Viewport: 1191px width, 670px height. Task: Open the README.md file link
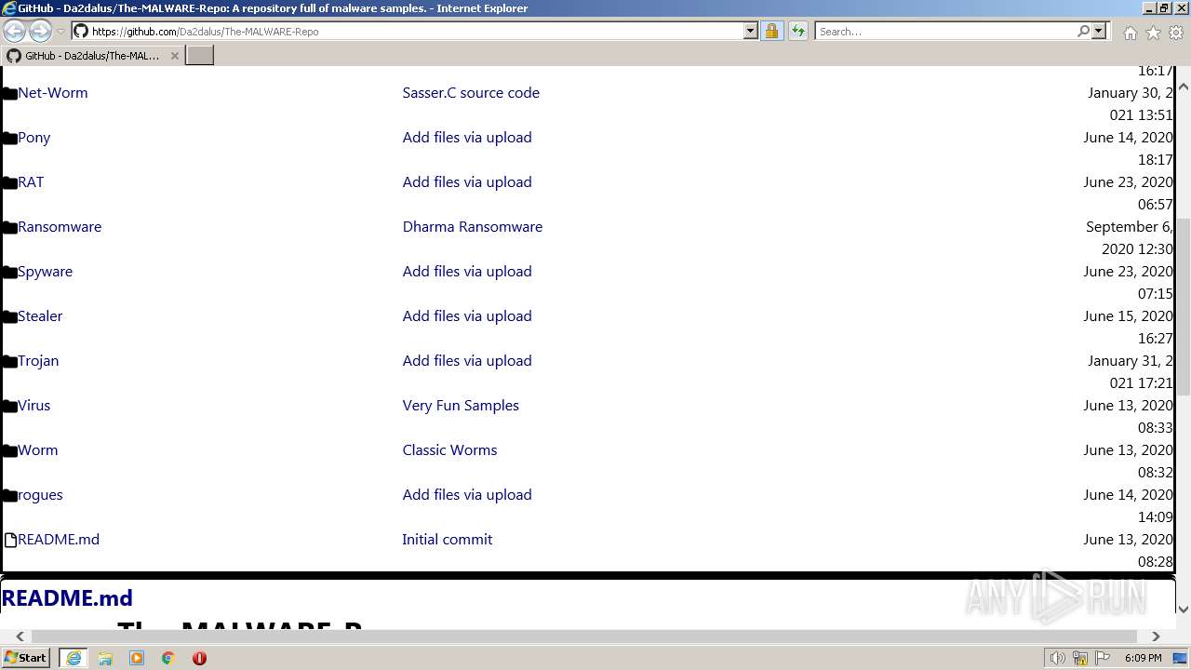coord(59,540)
